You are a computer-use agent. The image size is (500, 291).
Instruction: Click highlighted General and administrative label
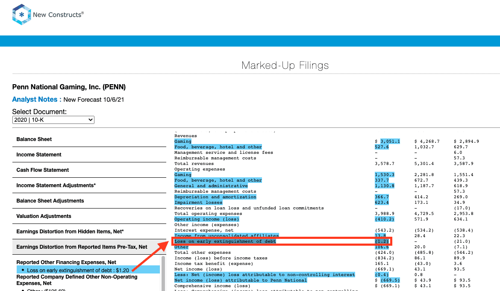tap(211, 186)
